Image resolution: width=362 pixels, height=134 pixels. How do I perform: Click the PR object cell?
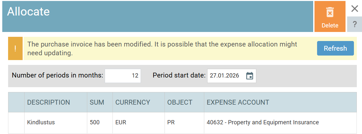(x=184, y=122)
